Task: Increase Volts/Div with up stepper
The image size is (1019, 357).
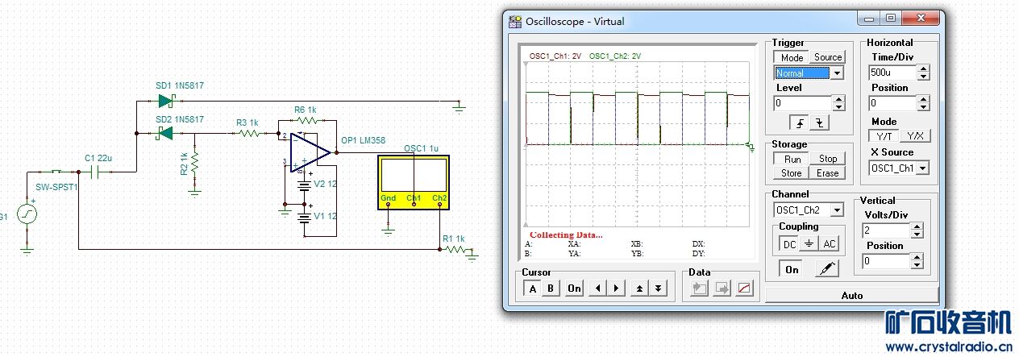Action: click(916, 226)
